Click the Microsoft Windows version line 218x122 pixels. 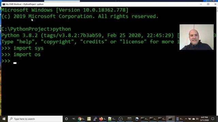pyautogui.click(x=65, y=10)
